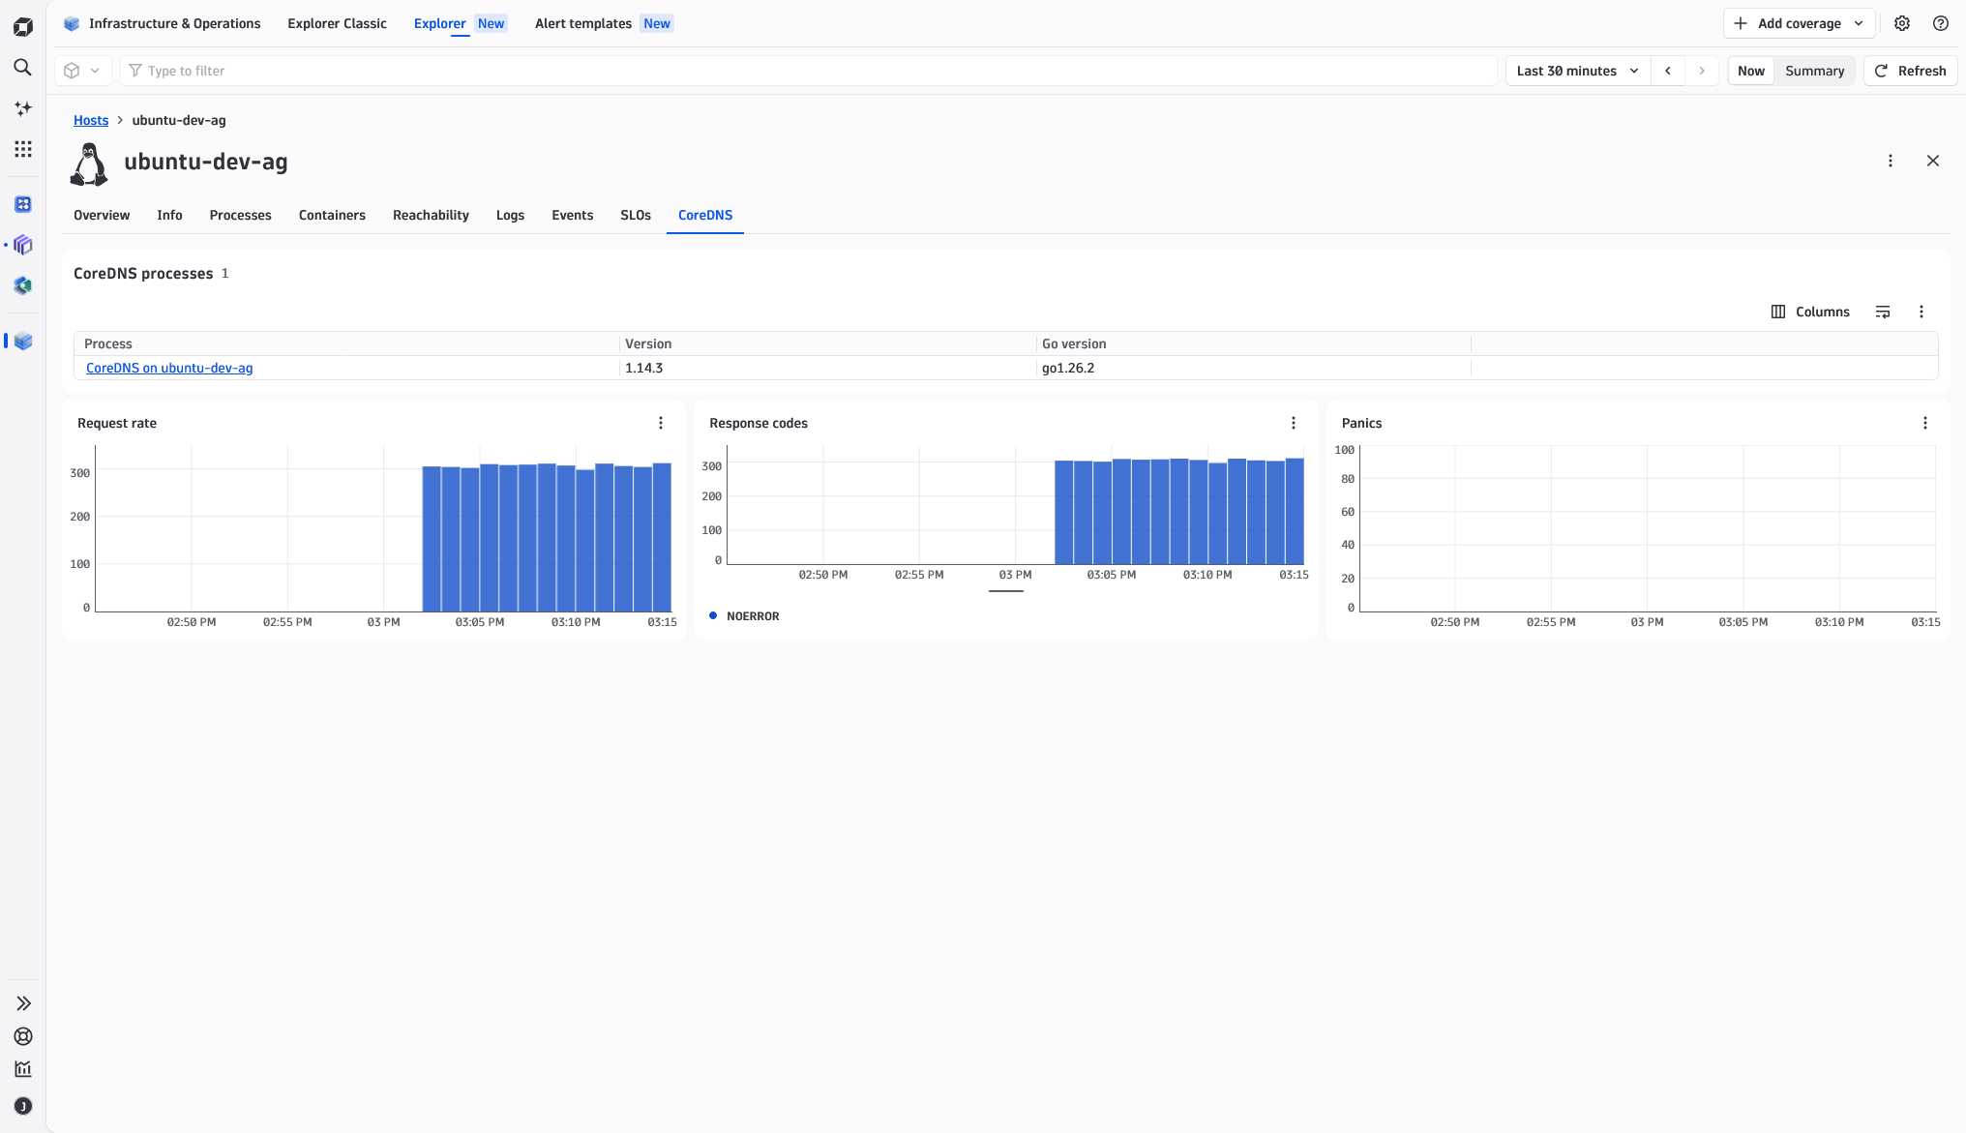Switch to the Logs tab
Viewport: 1966px width, 1133px height.
point(510,215)
